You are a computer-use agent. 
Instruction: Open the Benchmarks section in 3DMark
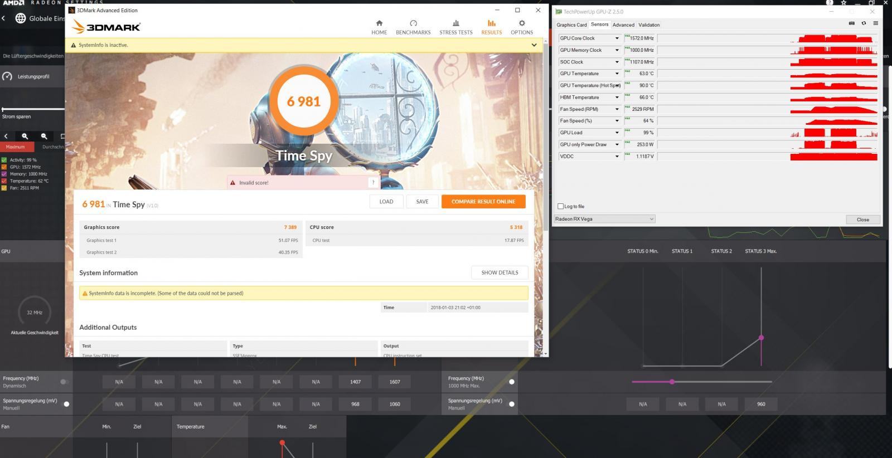[413, 27]
